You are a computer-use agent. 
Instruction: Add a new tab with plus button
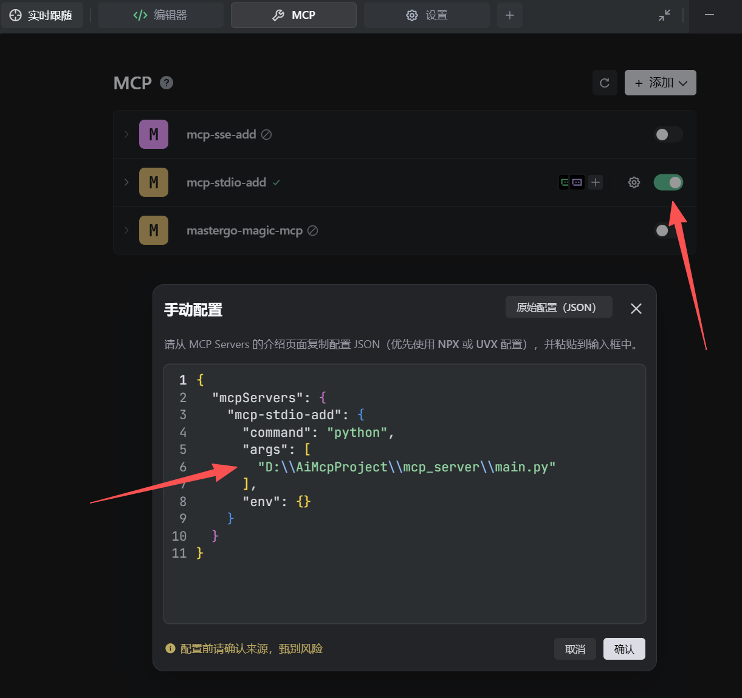click(510, 15)
